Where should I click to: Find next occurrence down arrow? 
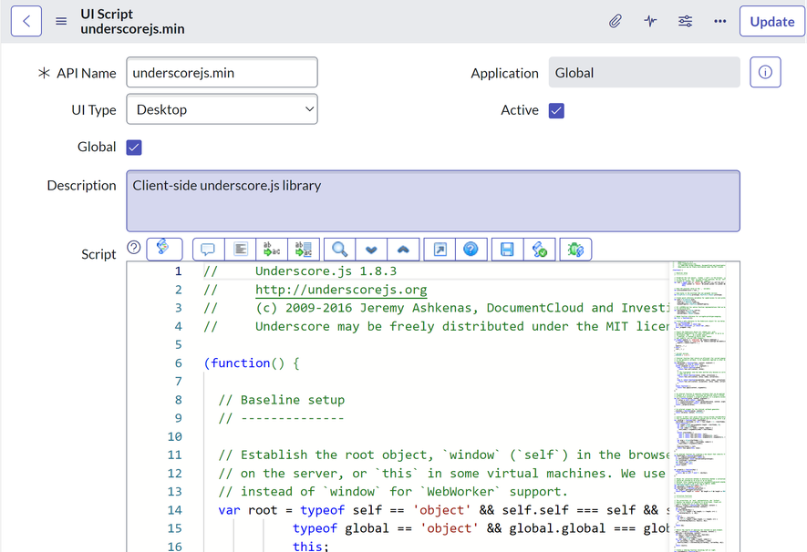tap(371, 250)
